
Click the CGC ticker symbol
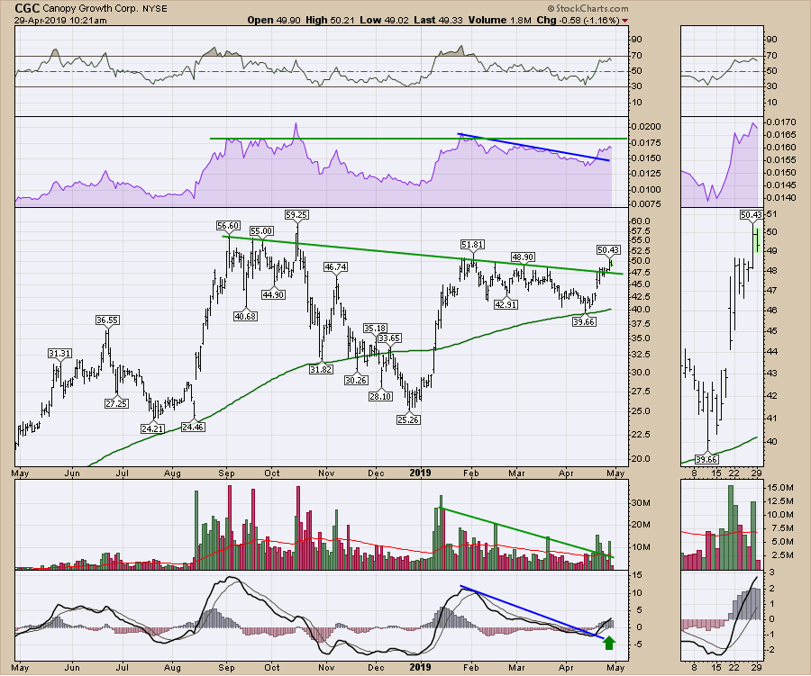pyautogui.click(x=27, y=8)
